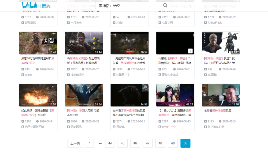Image resolution: width=268 pixels, height=162 pixels.
Task: Click the play-count icon beside 2274
Action: tap(114, 121)
